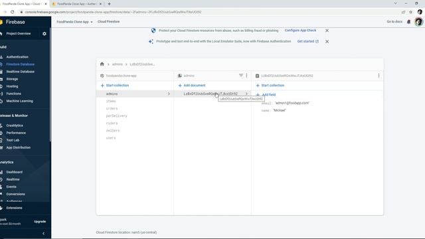The image size is (425, 239).
Task: Open a new browser tab
Action: pos(109,4)
